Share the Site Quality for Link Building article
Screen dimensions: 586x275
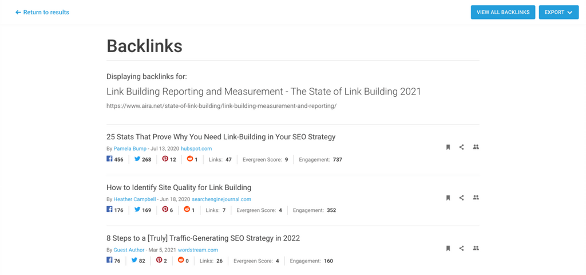(462, 198)
